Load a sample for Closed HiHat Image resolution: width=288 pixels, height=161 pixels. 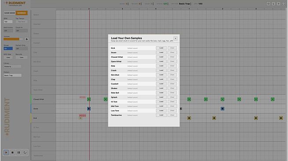coord(161,57)
